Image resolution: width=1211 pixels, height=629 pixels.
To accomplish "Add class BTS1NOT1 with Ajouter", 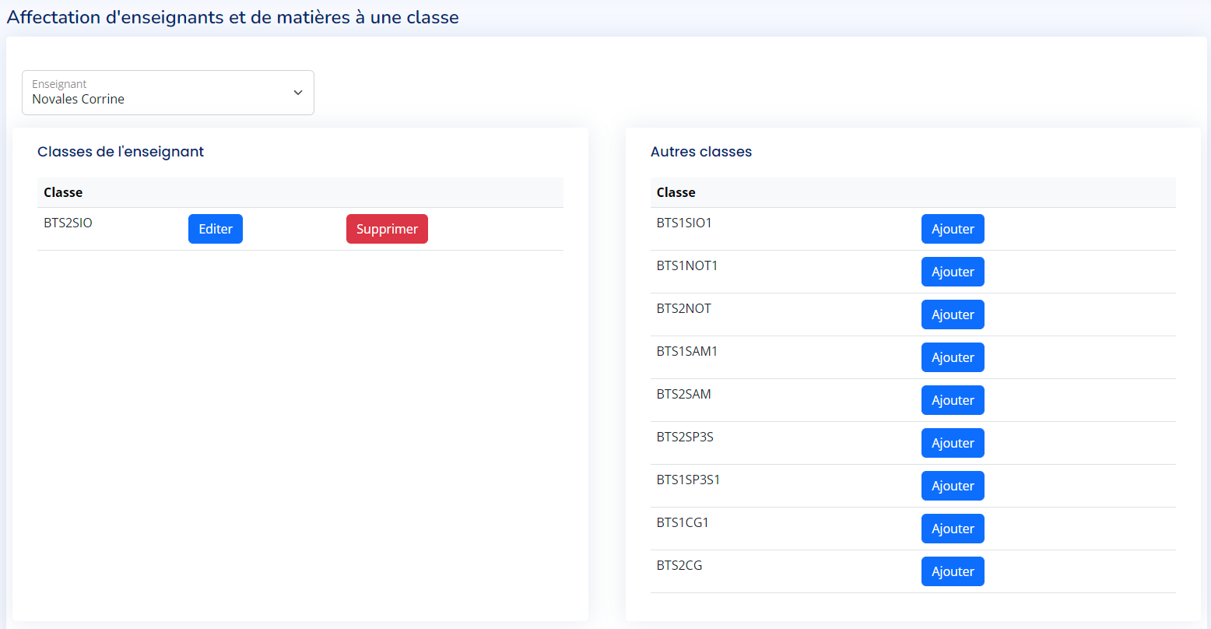I will pyautogui.click(x=953, y=272).
